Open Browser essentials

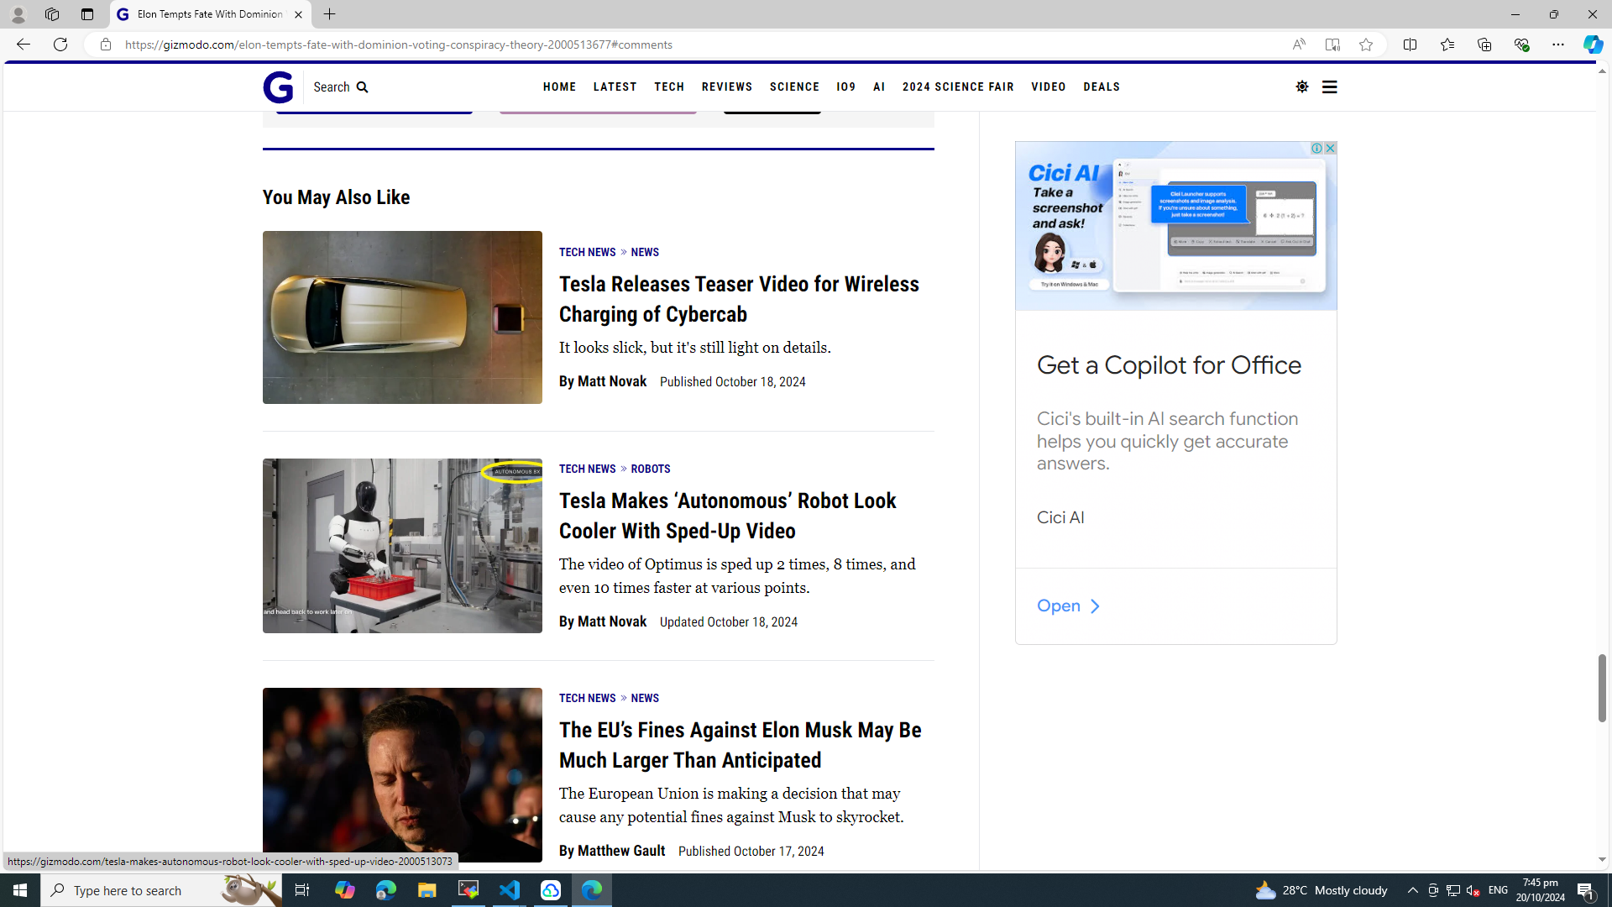pyautogui.click(x=1520, y=45)
